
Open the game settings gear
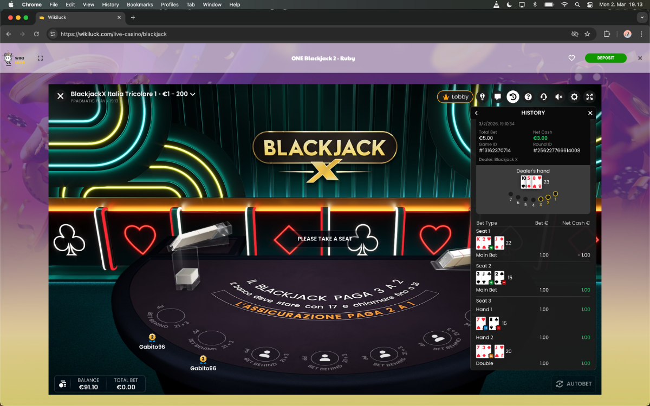point(574,97)
